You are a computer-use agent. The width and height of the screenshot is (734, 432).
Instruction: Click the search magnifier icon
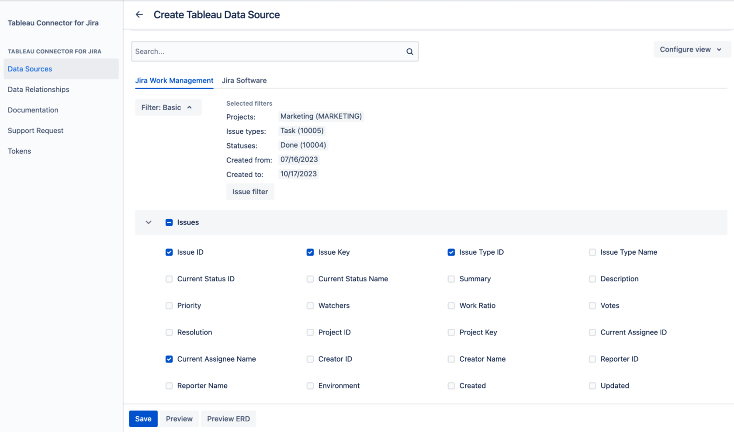pyautogui.click(x=409, y=51)
